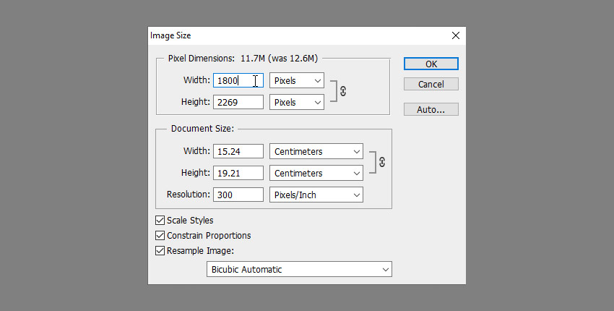Uncheck Constrain Proportions
This screenshot has width=614, height=311.
coord(160,235)
